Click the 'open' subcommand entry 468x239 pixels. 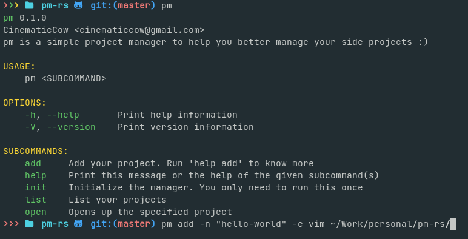[x=36, y=212]
